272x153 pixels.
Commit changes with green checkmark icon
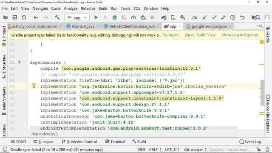(214, 17)
